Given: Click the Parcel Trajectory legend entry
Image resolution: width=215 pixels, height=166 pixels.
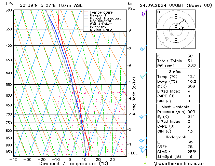Looking at the screenshot, I should coord(103,18).
